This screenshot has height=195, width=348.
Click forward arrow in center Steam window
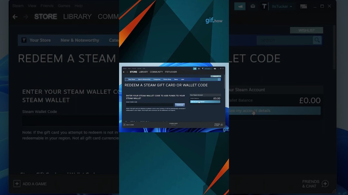pyautogui.click(x=127, y=72)
